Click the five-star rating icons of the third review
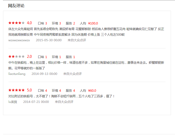Viewport: 175px width, 135px height. [16, 90]
